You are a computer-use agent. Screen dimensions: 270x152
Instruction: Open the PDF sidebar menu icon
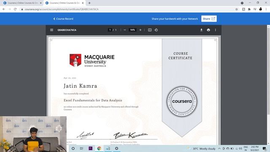51,30
